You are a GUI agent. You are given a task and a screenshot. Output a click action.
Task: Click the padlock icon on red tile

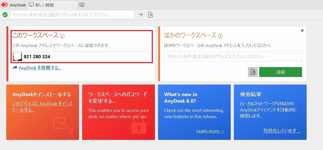tap(139, 125)
